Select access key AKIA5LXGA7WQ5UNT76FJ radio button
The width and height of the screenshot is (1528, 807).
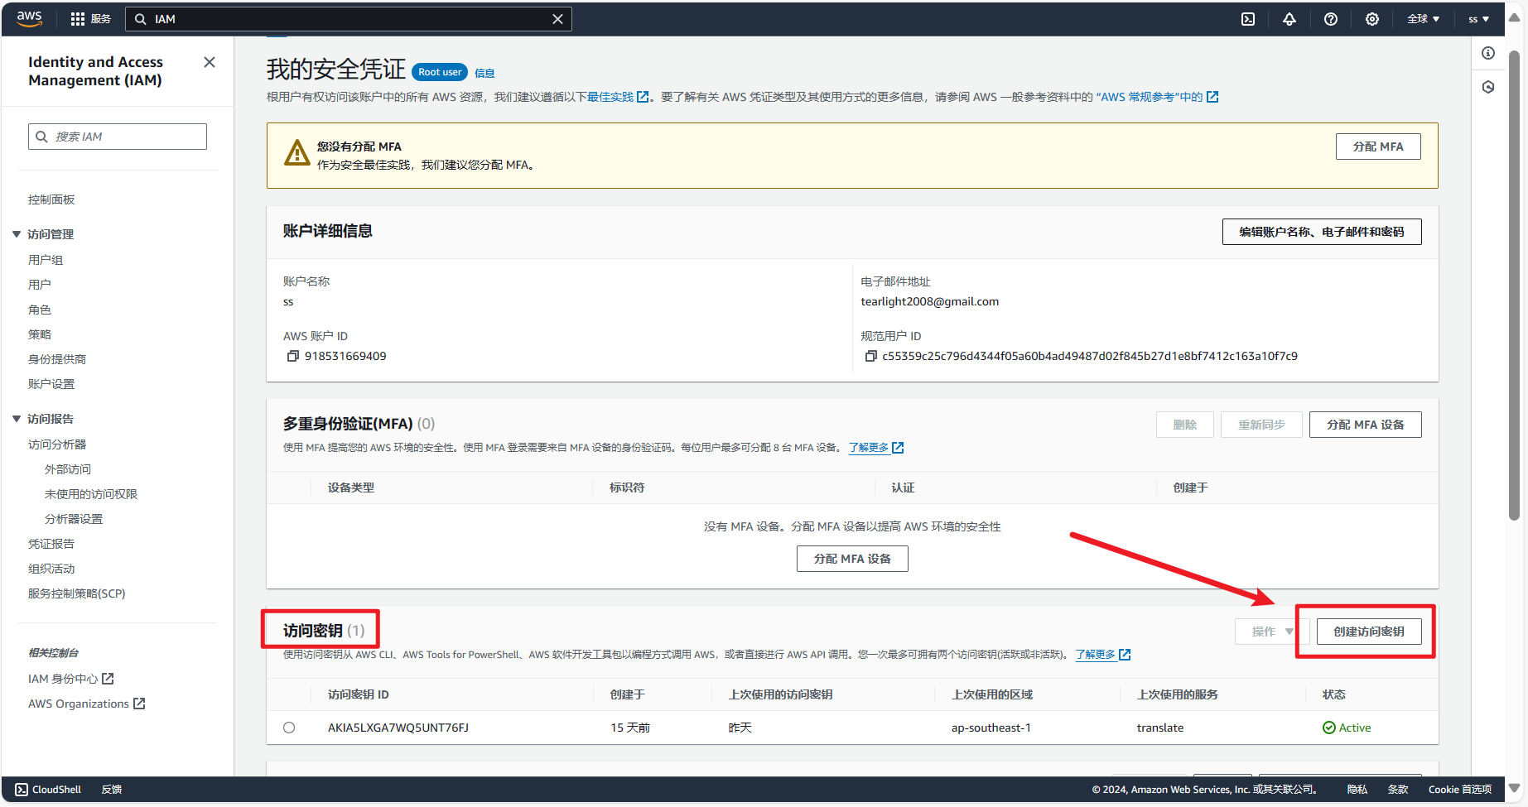[289, 728]
